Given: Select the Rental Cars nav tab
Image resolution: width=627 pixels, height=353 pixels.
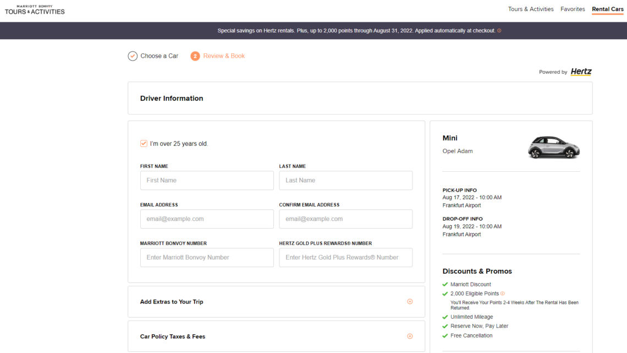Looking at the screenshot, I should coord(607,9).
